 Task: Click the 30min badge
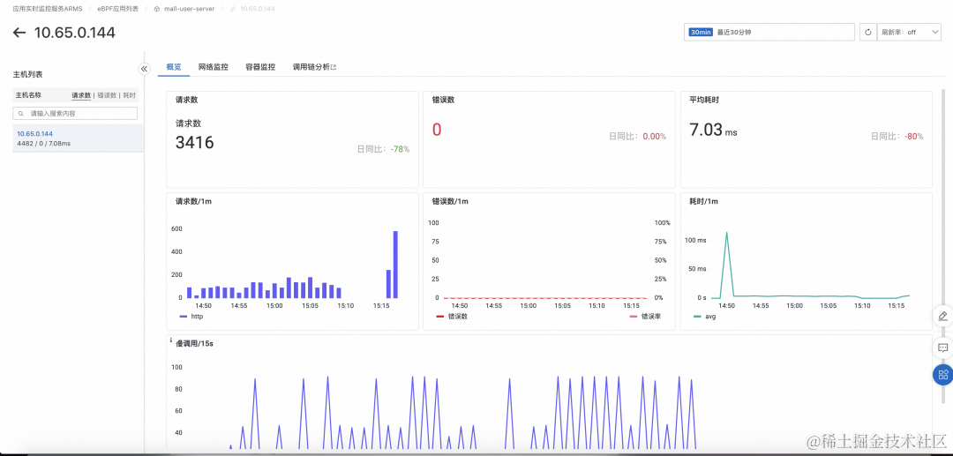(701, 32)
